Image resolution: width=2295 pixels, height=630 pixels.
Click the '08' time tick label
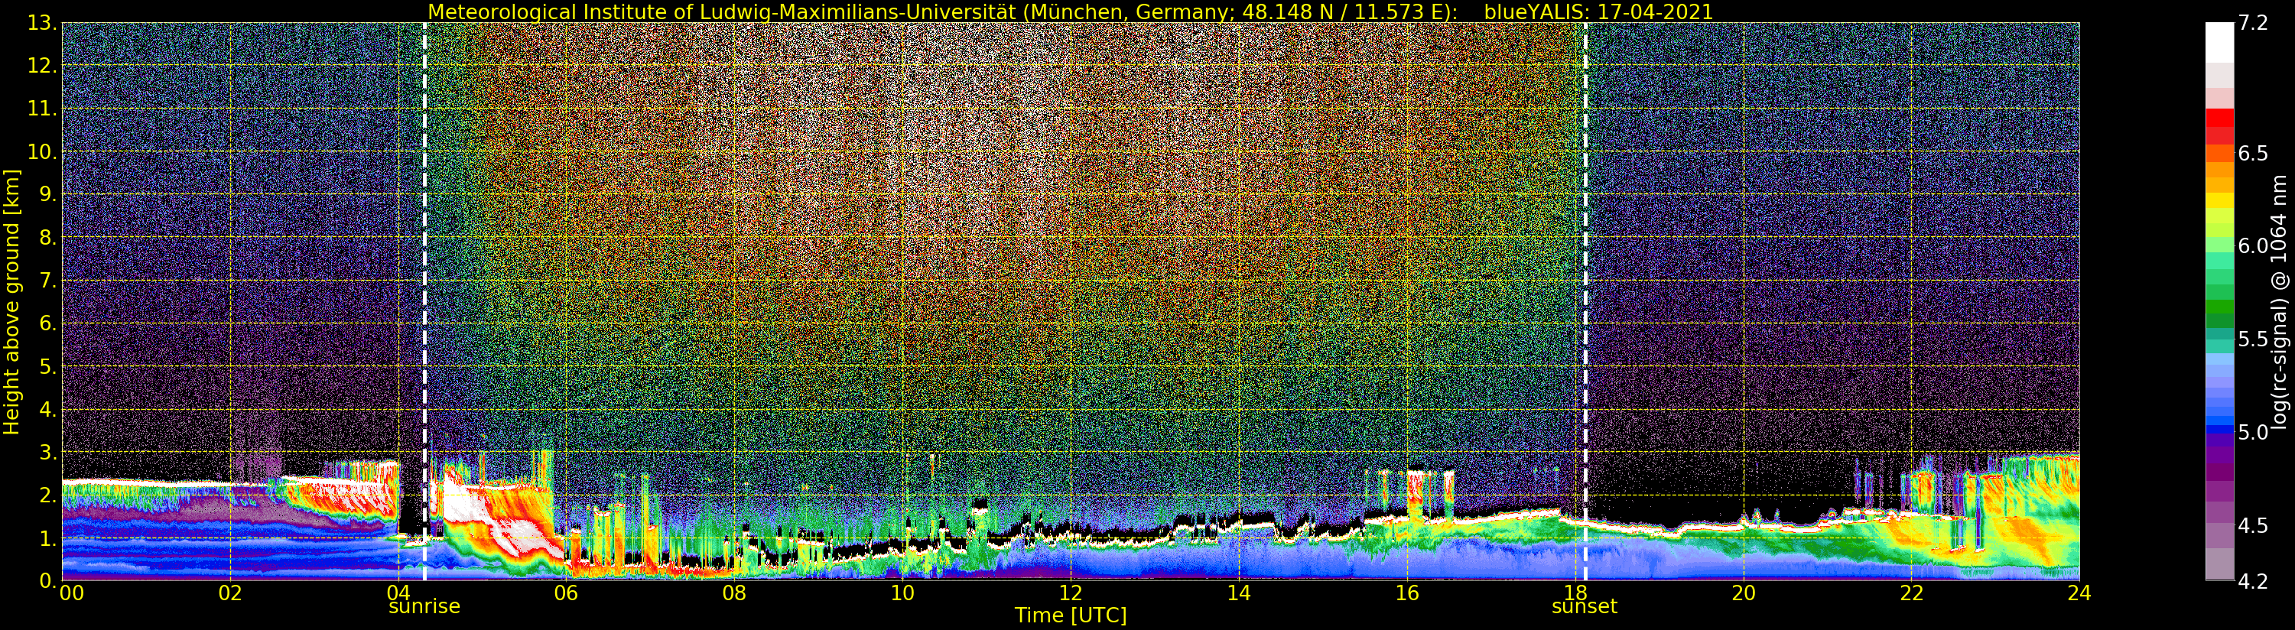[x=734, y=593]
